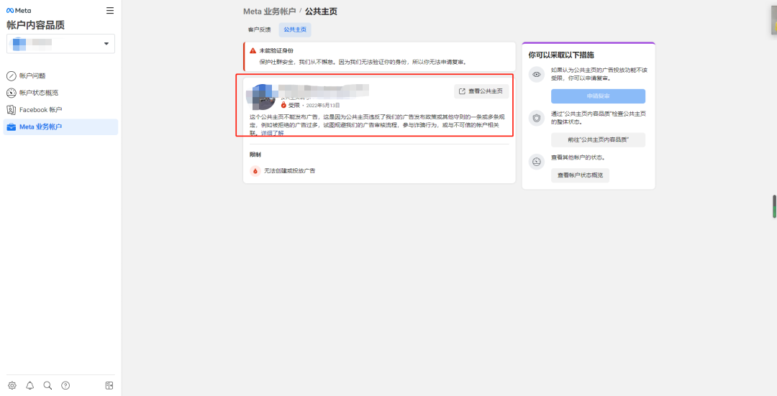Click the eye icon in actions panel
The image size is (777, 396).
pyautogui.click(x=537, y=74)
